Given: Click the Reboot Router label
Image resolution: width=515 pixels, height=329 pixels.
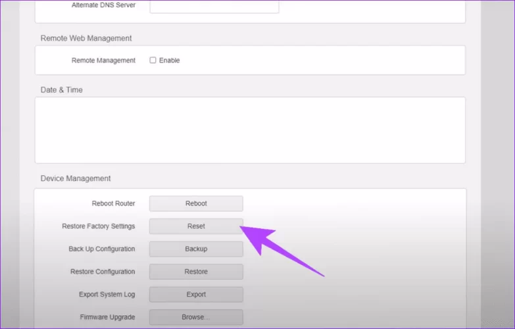Looking at the screenshot, I should [x=113, y=204].
